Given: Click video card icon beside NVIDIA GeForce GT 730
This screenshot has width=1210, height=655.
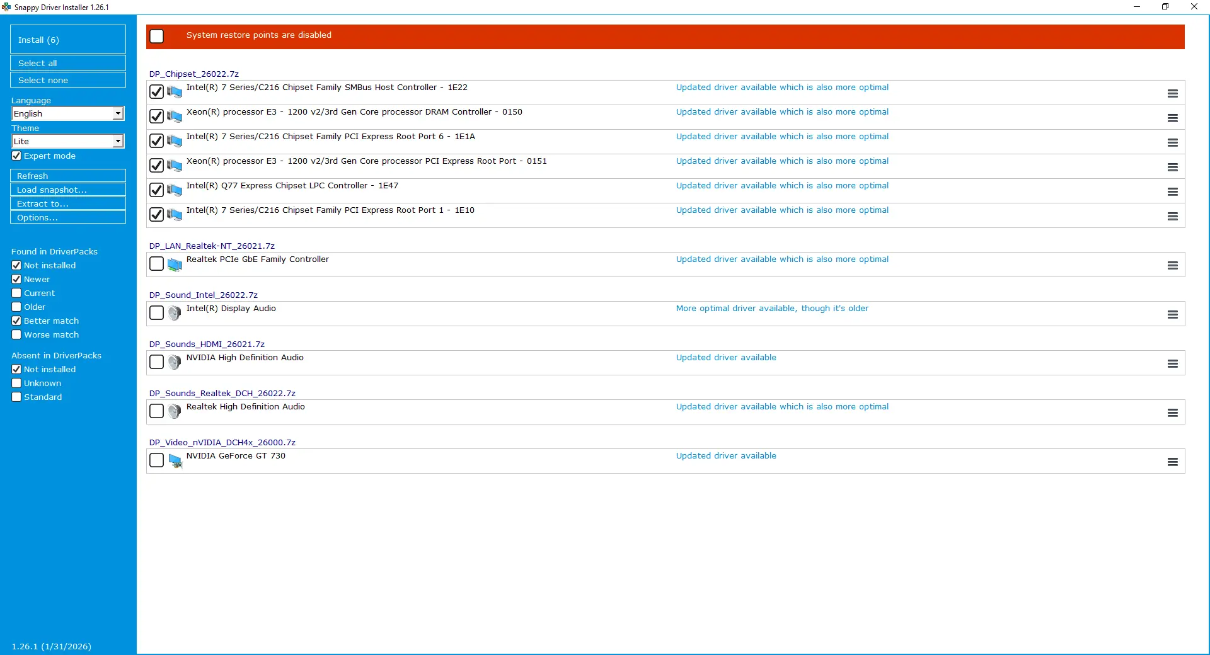Looking at the screenshot, I should pyautogui.click(x=175, y=461).
